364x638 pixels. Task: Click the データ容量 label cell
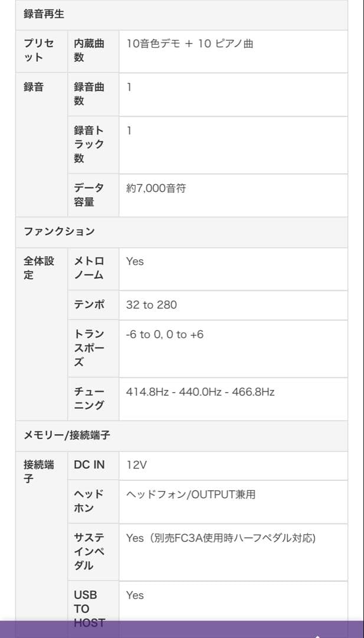pos(89,195)
